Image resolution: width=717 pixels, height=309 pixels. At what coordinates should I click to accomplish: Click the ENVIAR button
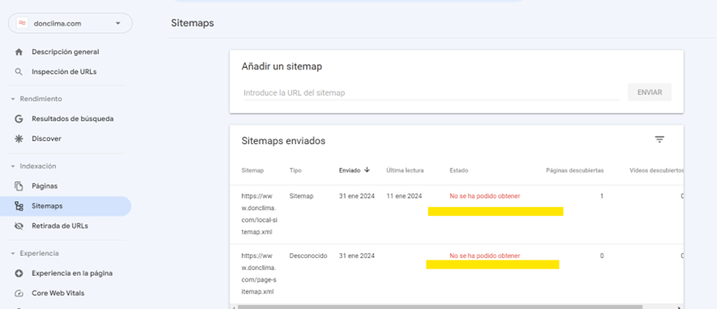(x=649, y=92)
